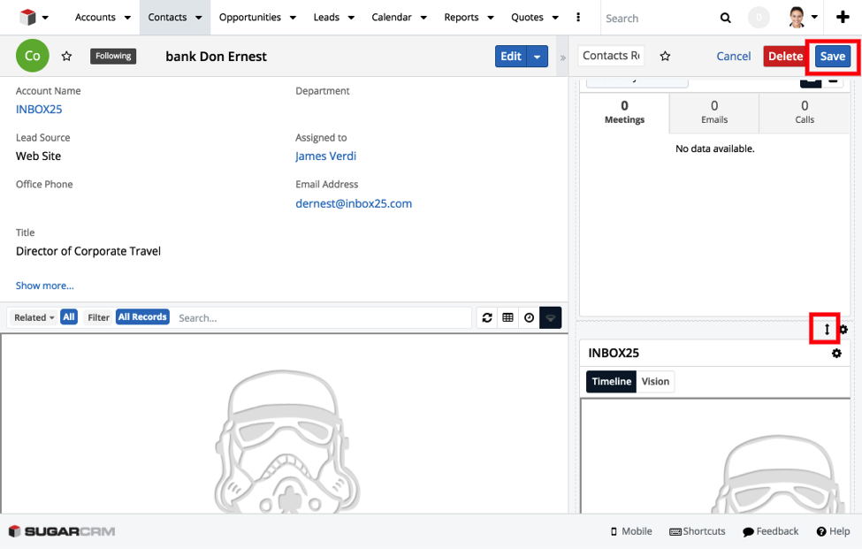Screen dimensions: 862x549
Task: Favorite the contact with the star
Action: (x=66, y=56)
